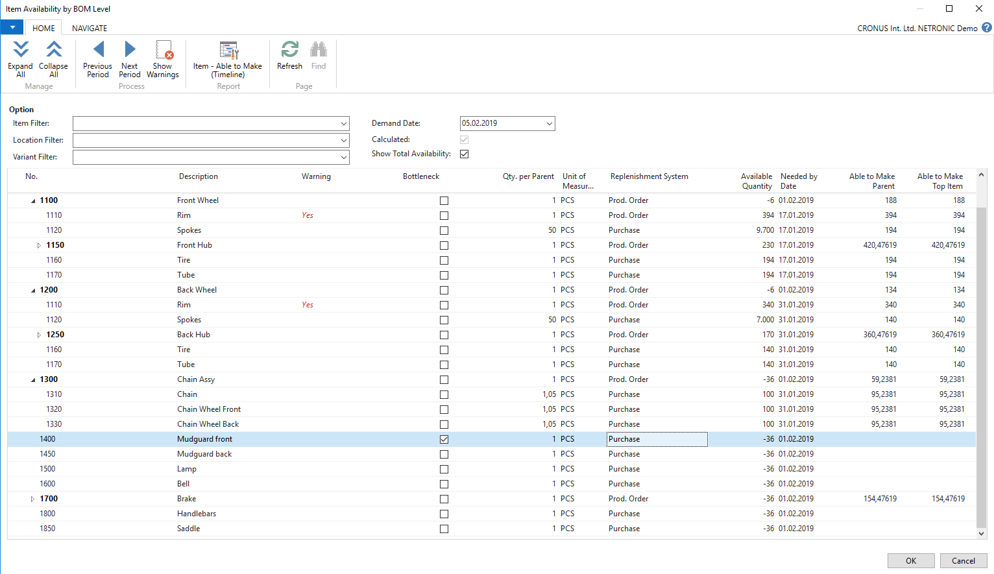Click the OK button
The width and height of the screenshot is (994, 574).
point(910,560)
